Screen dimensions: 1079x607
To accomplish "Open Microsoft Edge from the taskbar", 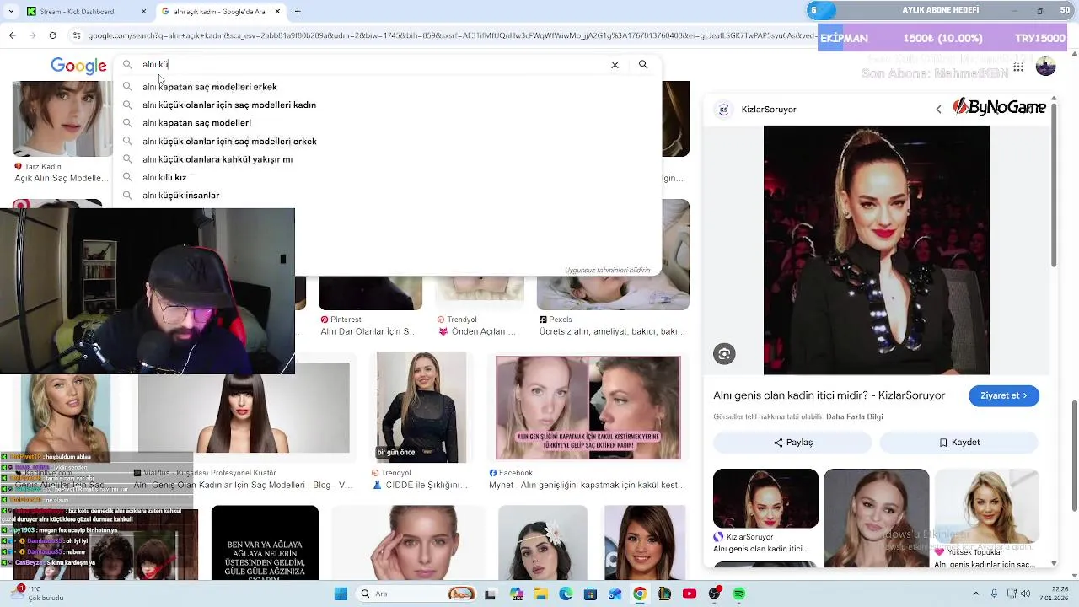I will click(x=566, y=594).
